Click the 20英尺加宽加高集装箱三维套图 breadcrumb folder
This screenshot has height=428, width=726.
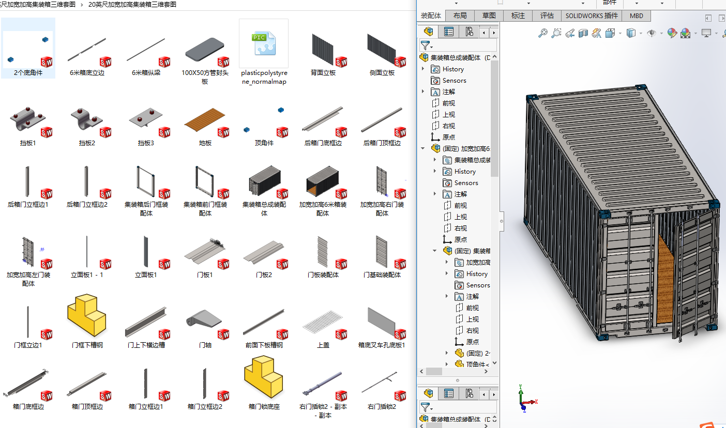[x=132, y=4]
